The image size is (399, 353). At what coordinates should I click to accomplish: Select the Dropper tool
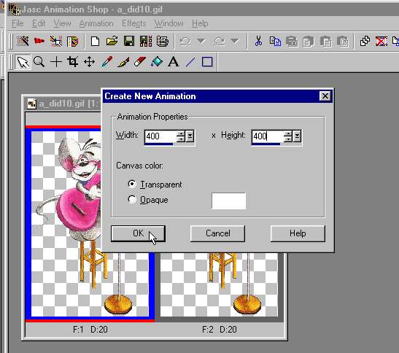click(x=106, y=62)
